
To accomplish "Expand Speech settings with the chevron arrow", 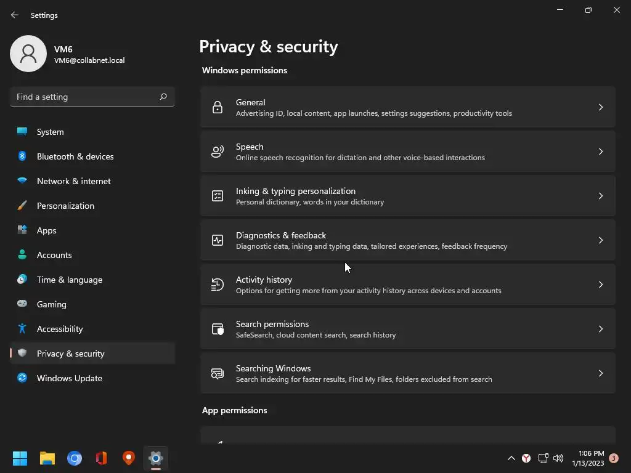I will pos(601,152).
